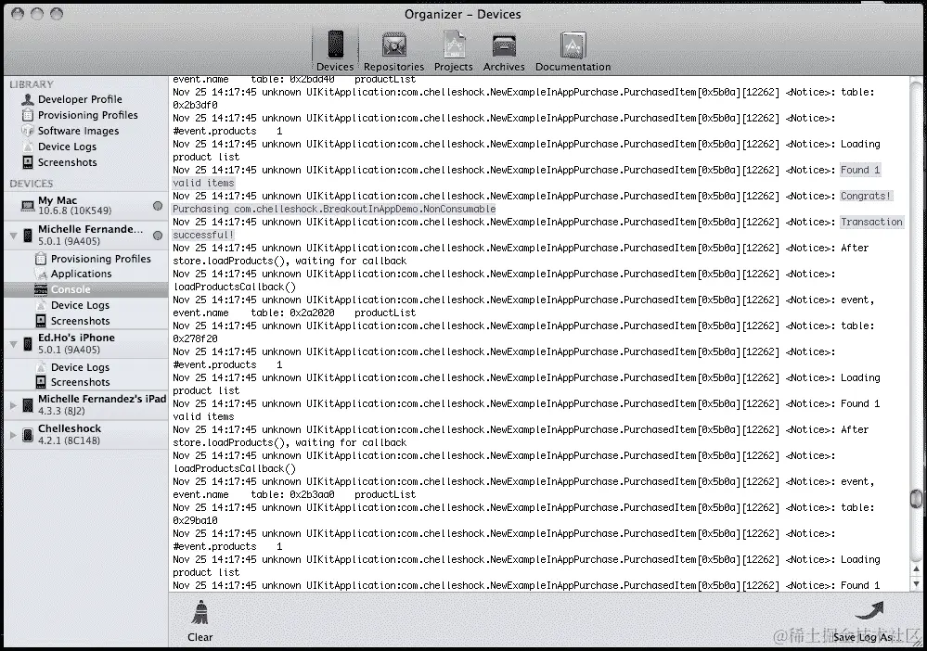Click the Clear broom icon
The height and width of the screenshot is (651, 927).
200,612
